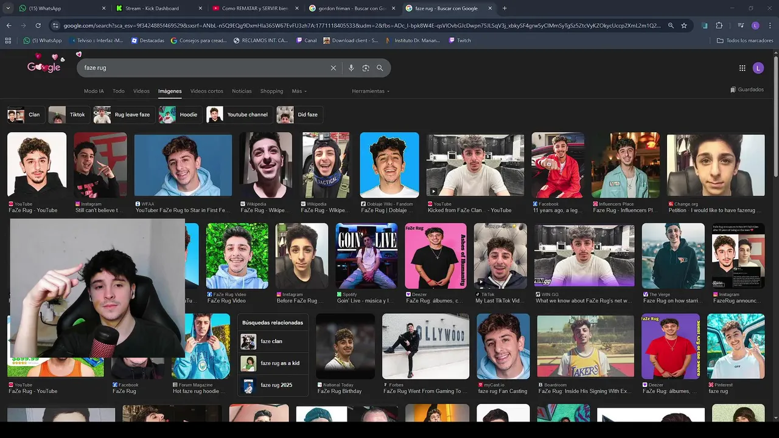
Task: Open WhatsApp bookmark in bookmarks bar
Action: (43, 40)
